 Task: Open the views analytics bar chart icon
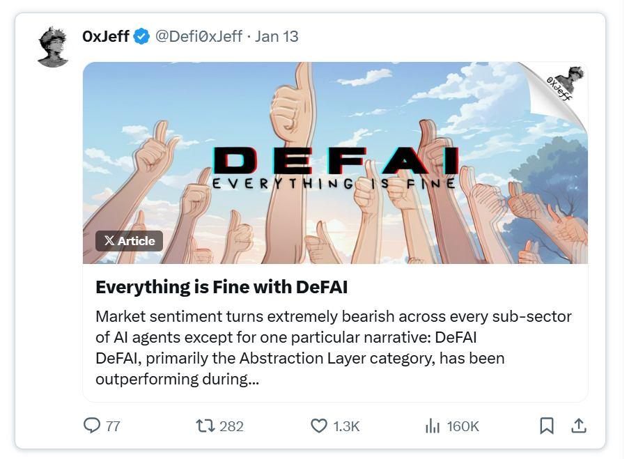pyautogui.click(x=432, y=426)
